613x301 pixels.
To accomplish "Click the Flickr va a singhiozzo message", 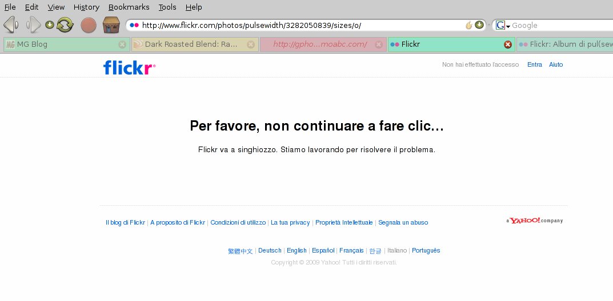I will point(316,150).
